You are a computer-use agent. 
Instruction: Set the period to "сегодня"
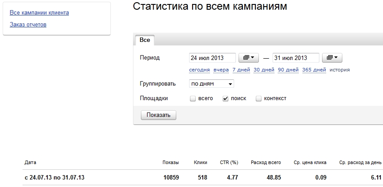(x=199, y=70)
